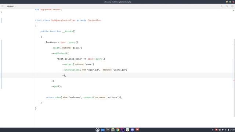Screen dimensions: 235x132
Task: Click the parent class Controller
Action: pyautogui.click(x=94, y=21)
